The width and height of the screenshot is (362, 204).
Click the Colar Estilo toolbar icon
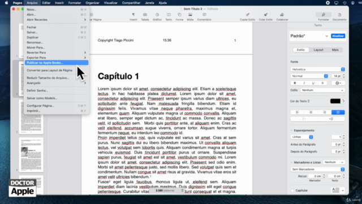(266, 16)
